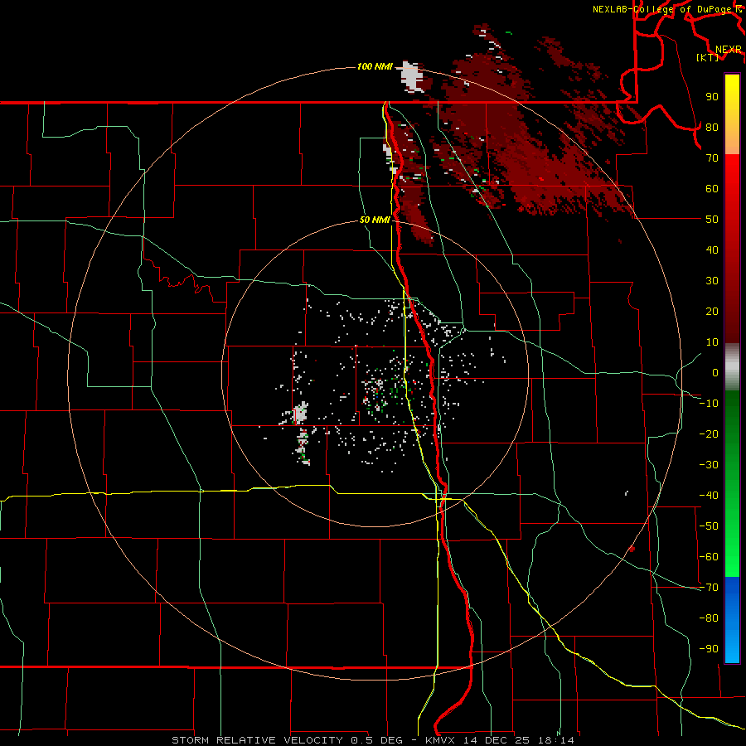
Task: Click the positive 50 scale value
Action: [x=712, y=220]
